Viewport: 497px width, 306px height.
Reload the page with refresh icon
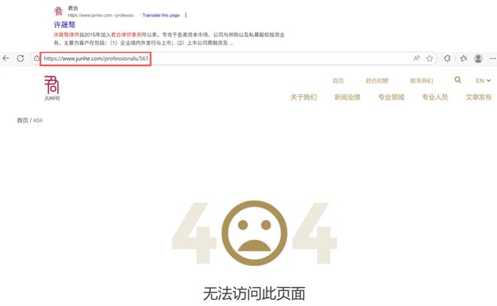tap(20, 58)
